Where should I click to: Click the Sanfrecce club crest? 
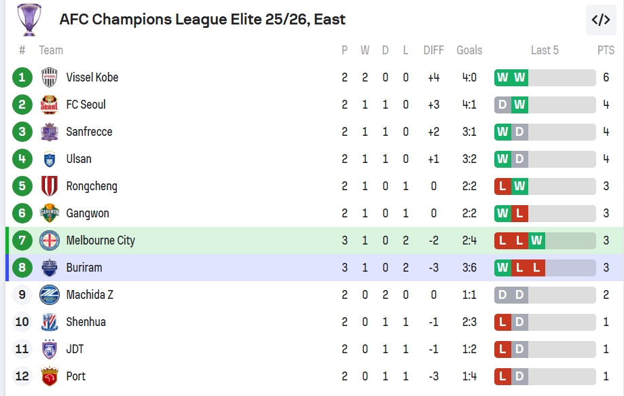(x=50, y=132)
